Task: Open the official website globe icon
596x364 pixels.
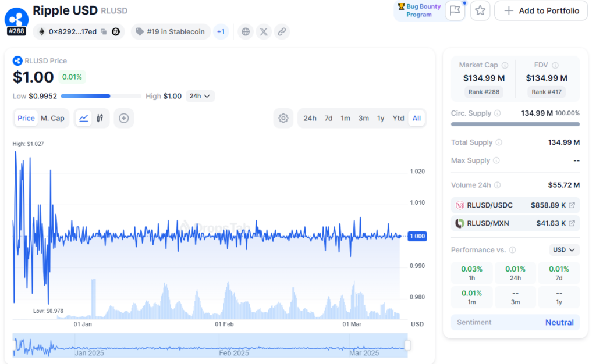Action: pos(246,32)
